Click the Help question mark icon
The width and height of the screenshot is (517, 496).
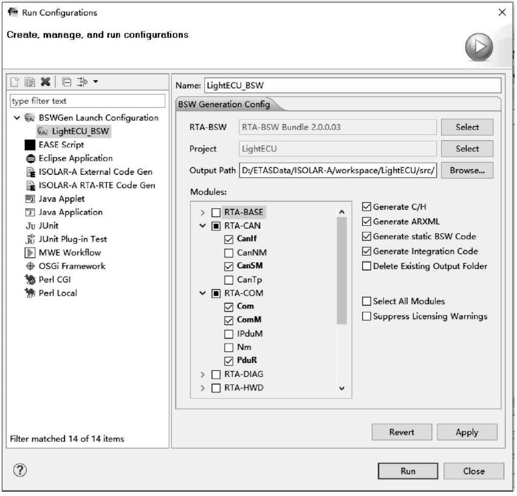20,471
